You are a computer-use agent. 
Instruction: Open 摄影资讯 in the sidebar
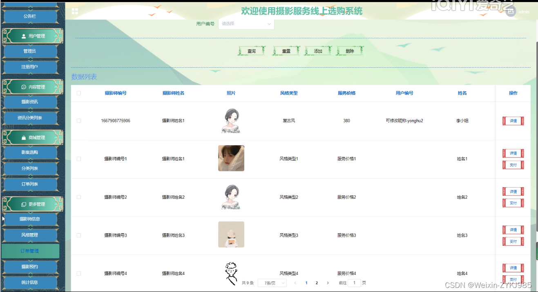click(x=29, y=102)
